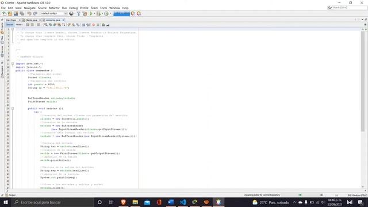Click the taskbar search box
368x207 pixels.
click(52, 202)
